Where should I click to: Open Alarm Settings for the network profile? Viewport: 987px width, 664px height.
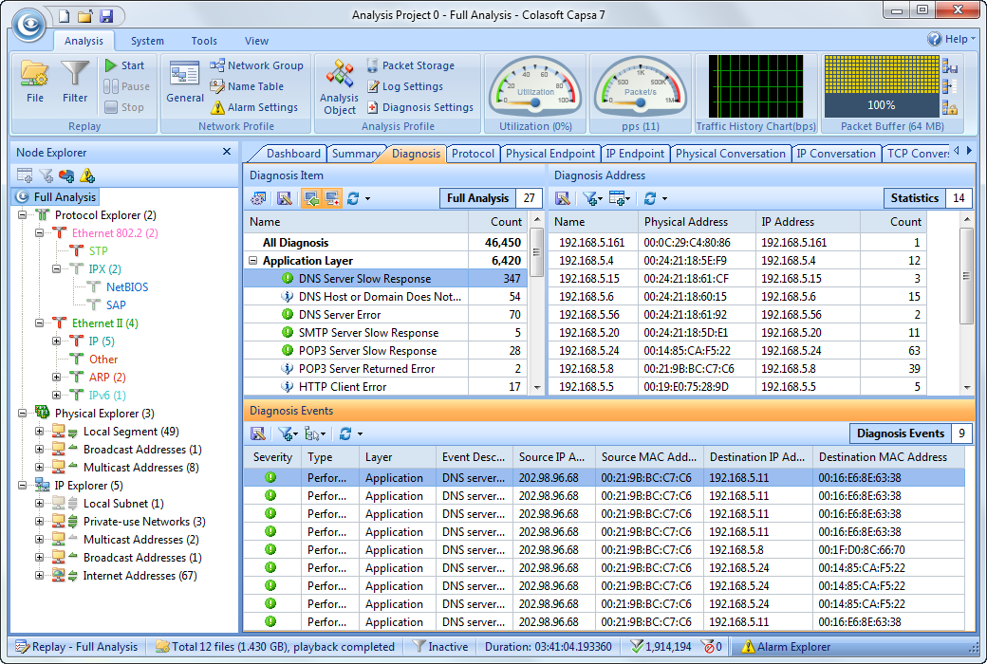pos(264,106)
